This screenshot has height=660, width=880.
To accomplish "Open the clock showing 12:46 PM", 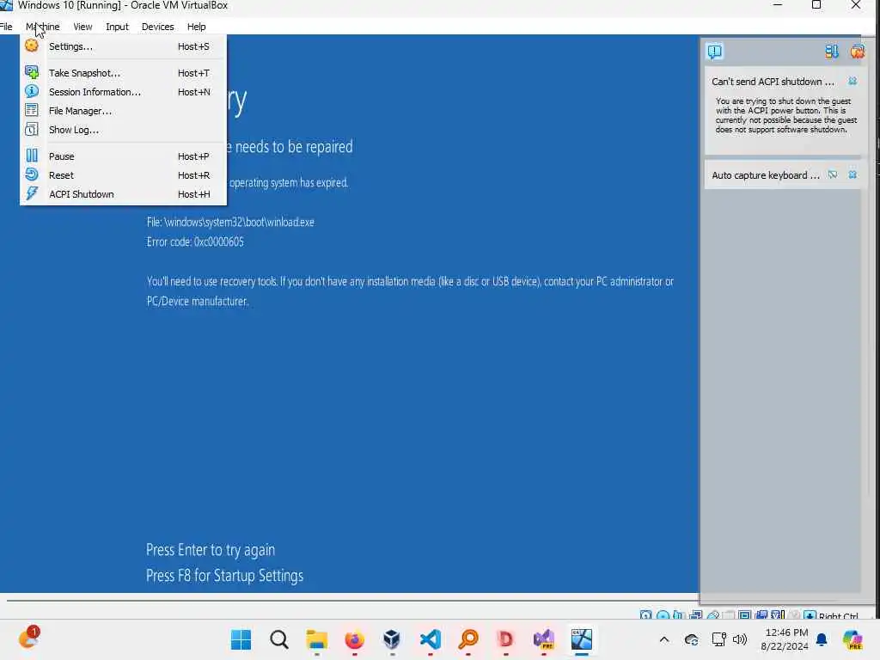I will click(784, 639).
